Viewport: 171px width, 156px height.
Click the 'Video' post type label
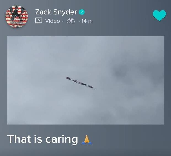pyautogui.click(x=52, y=21)
